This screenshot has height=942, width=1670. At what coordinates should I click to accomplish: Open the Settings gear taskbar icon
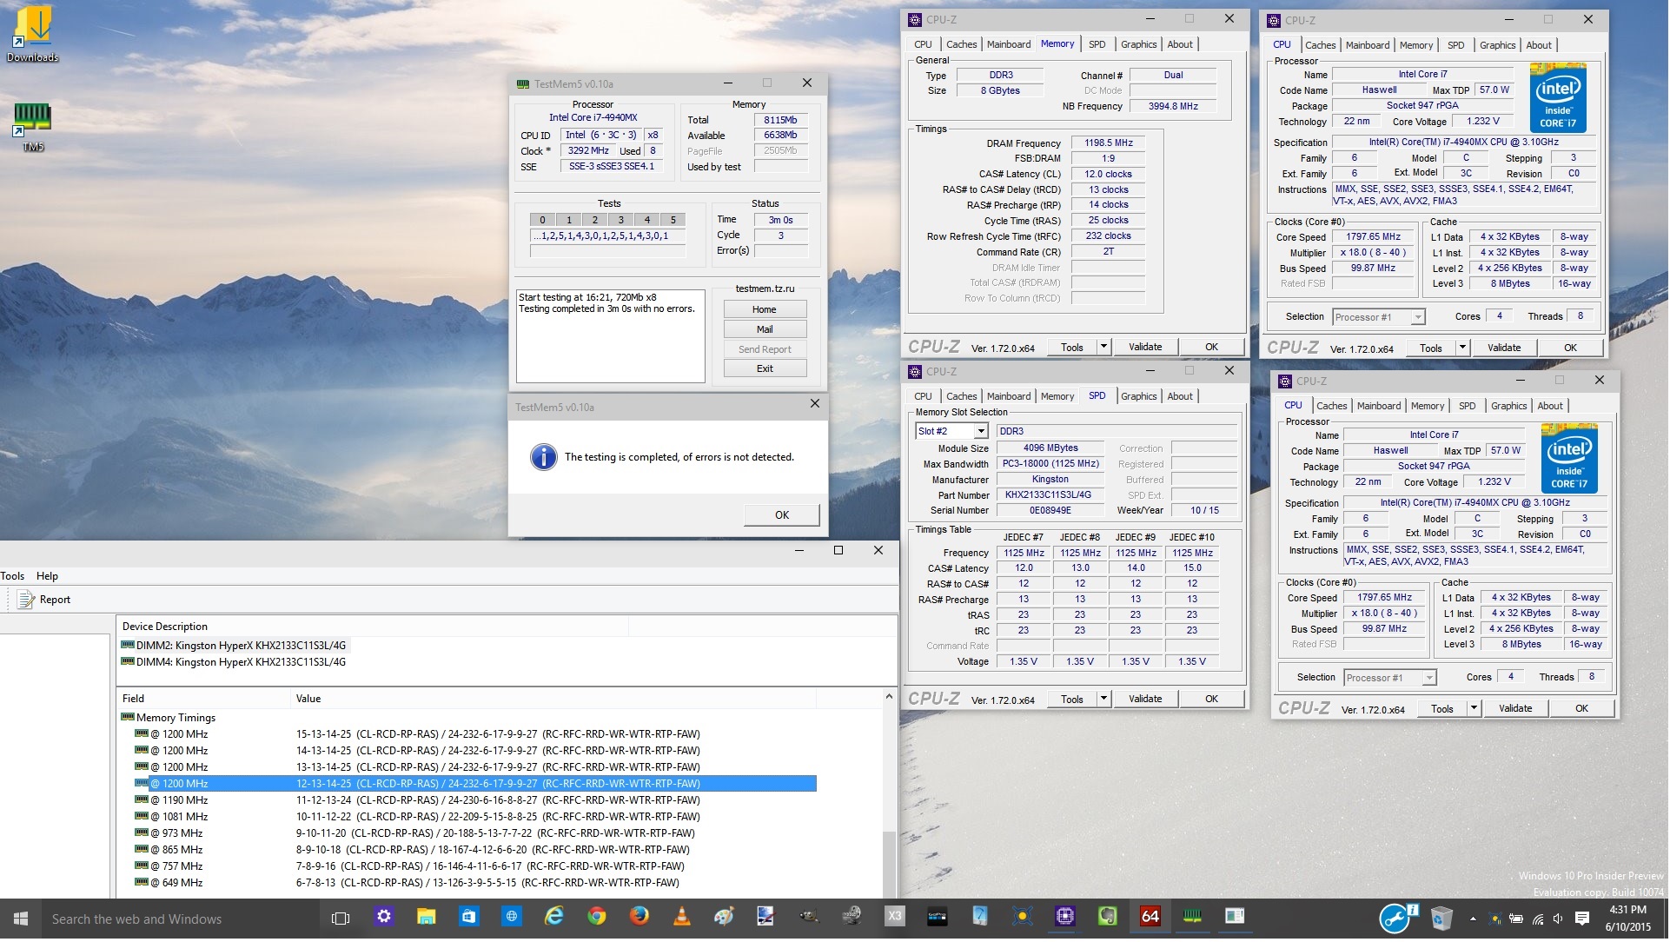point(384,919)
